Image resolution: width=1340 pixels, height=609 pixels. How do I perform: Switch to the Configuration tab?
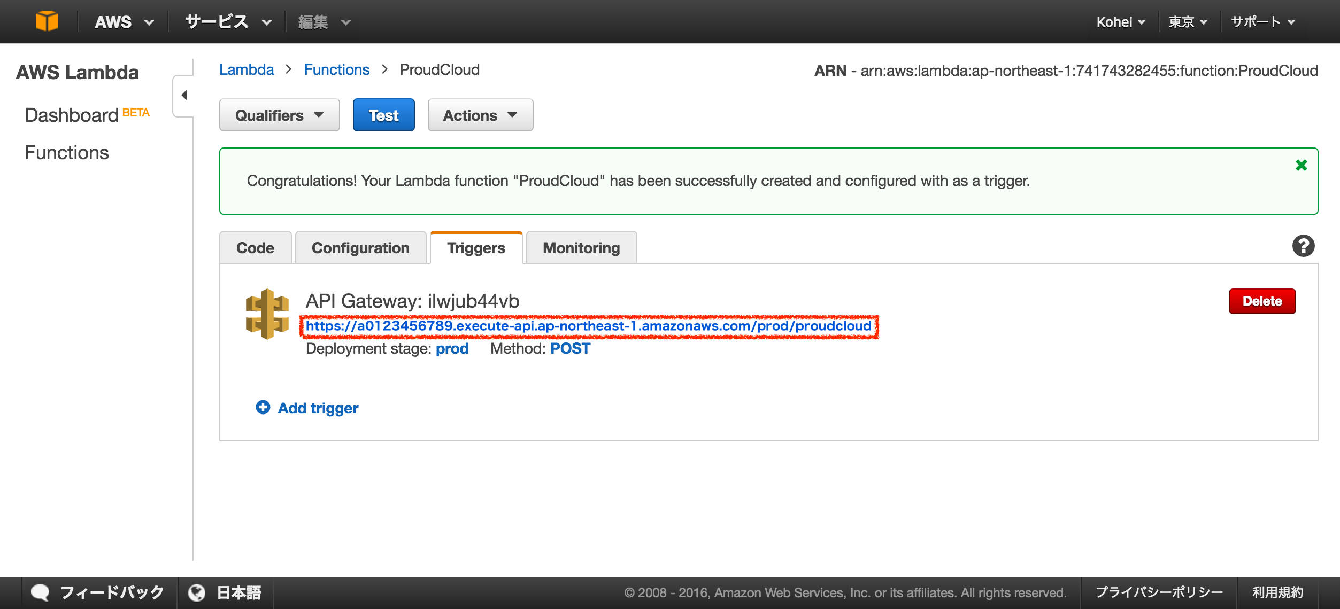360,248
